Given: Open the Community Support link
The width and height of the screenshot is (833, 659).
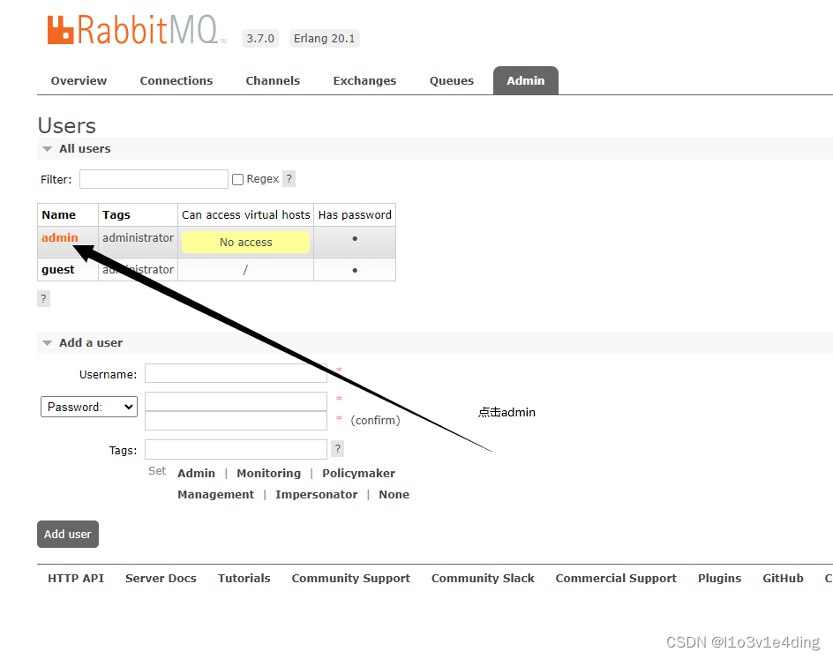Looking at the screenshot, I should pos(350,579).
